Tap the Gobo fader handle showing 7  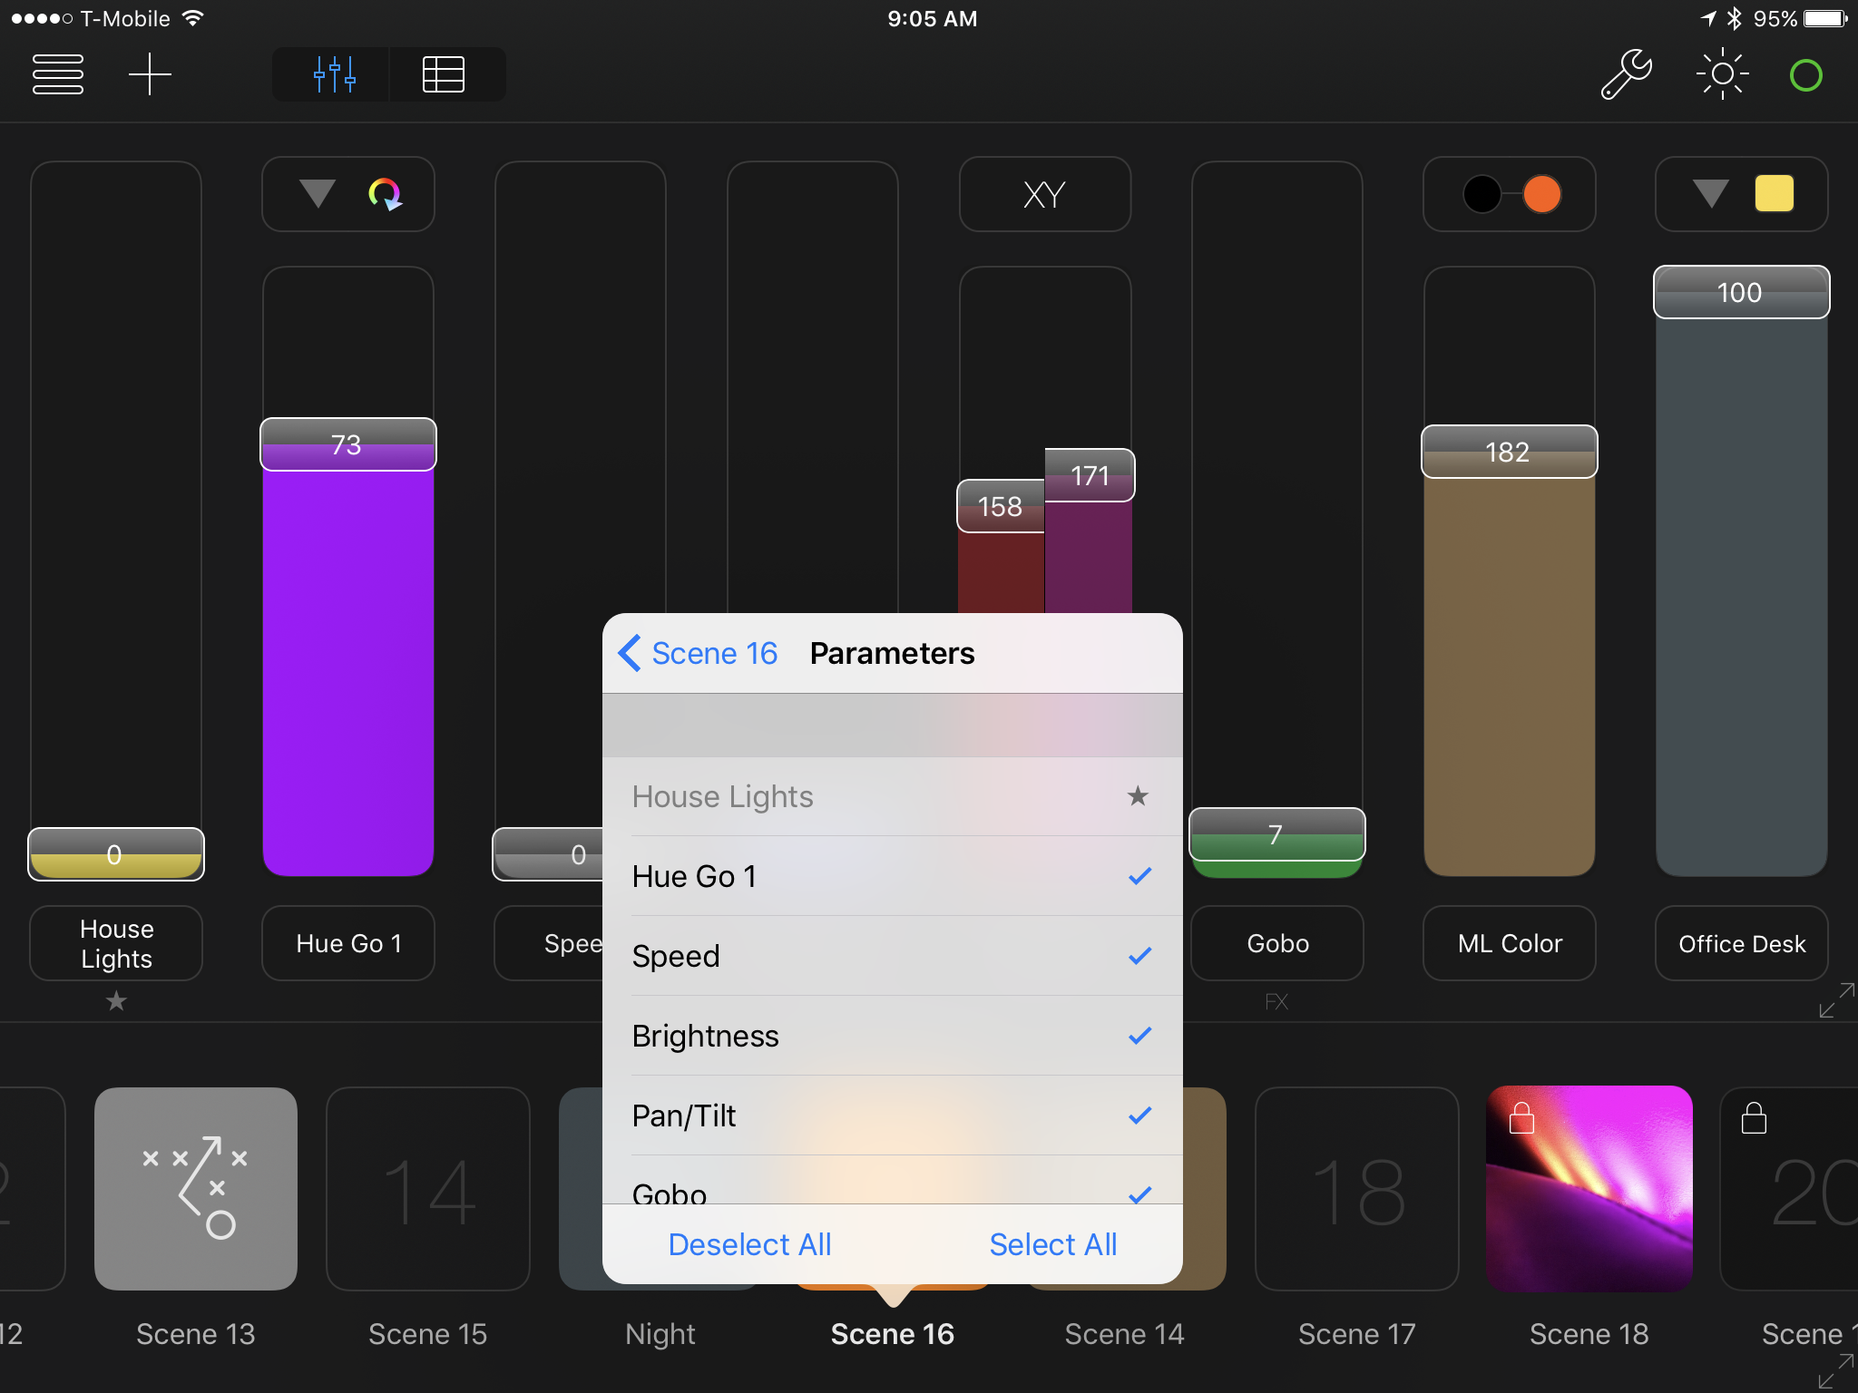tap(1276, 834)
